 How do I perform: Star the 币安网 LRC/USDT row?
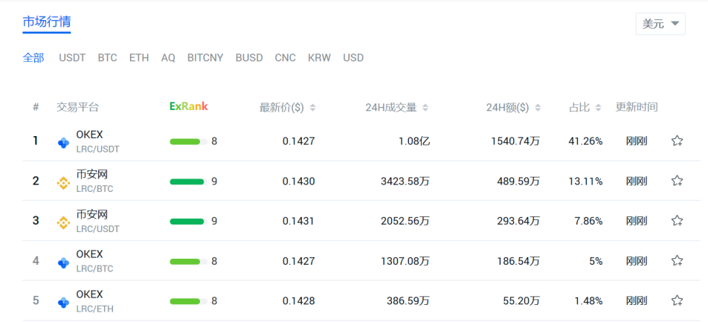pos(677,221)
